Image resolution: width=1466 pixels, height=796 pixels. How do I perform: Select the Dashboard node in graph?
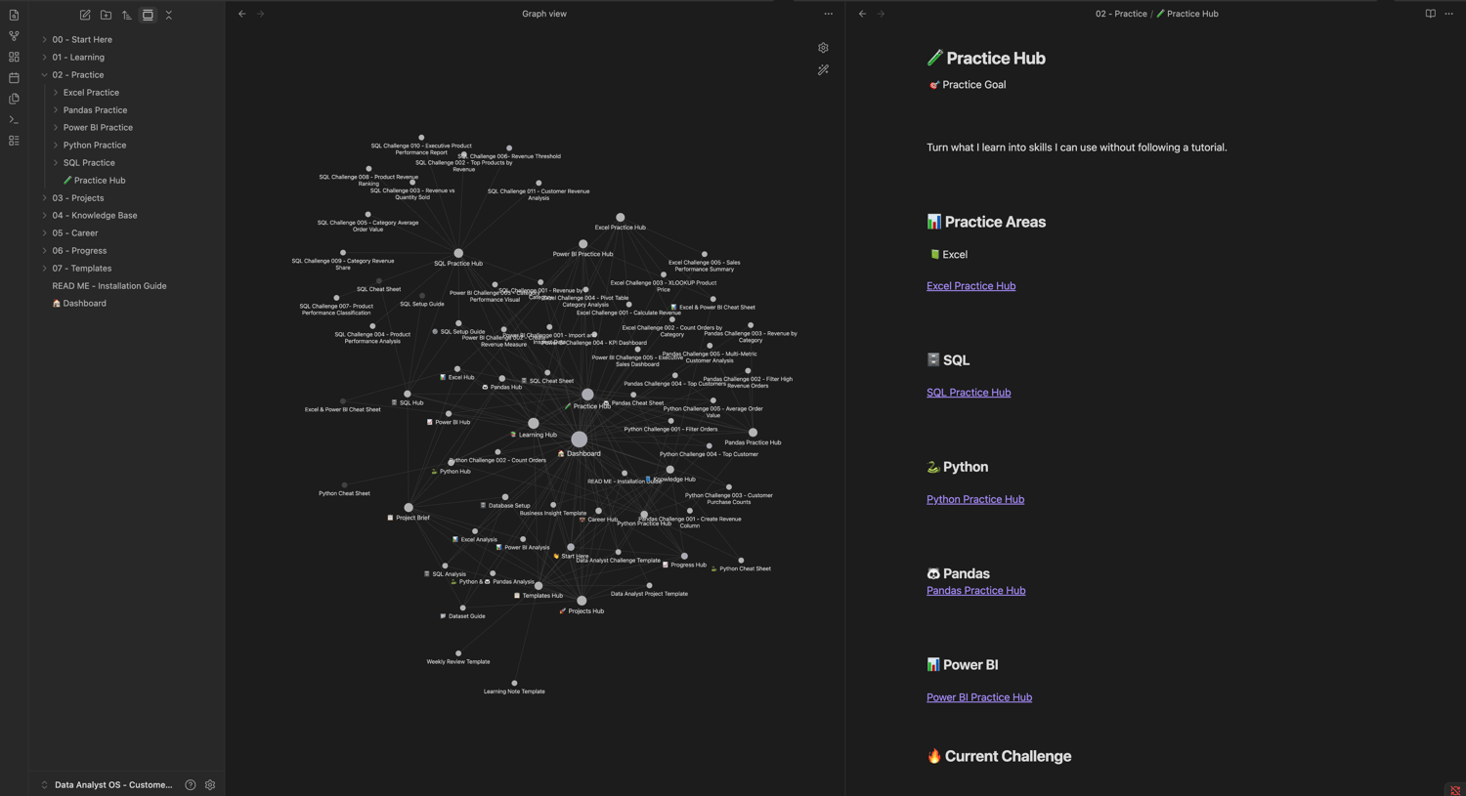pos(580,440)
